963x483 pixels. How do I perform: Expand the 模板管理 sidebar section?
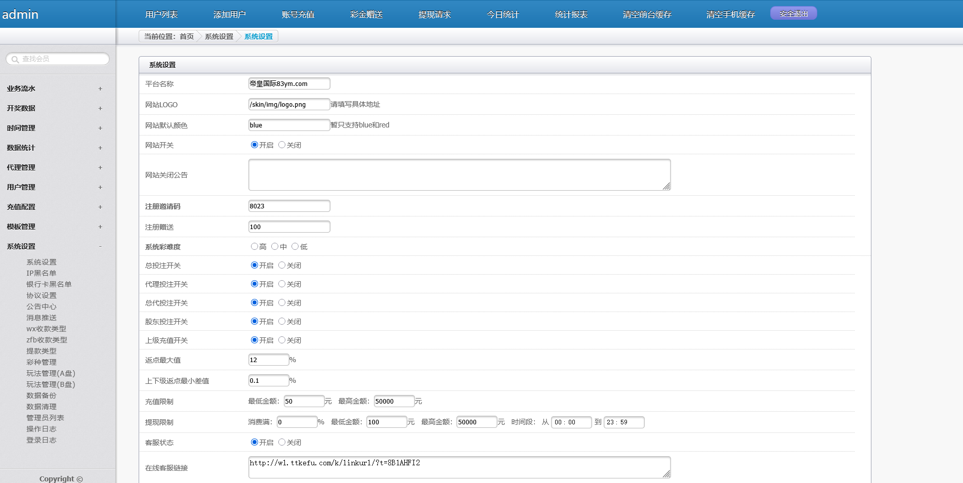coord(54,227)
